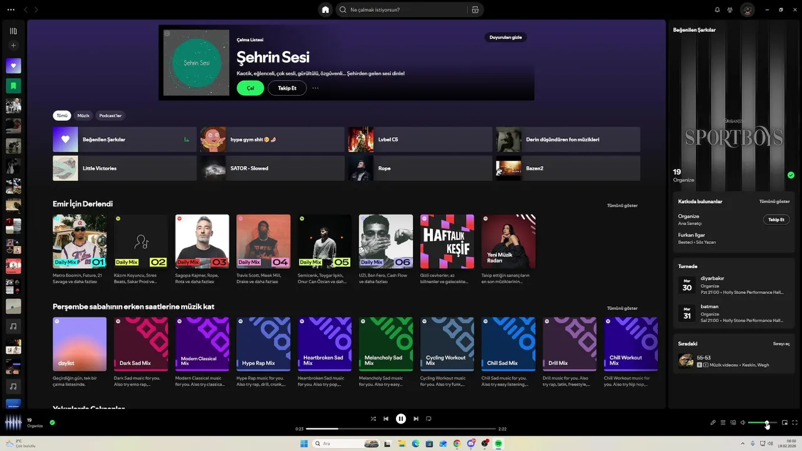Open Daily Mix 01 thumbnail
802x451 pixels.
[x=80, y=241]
